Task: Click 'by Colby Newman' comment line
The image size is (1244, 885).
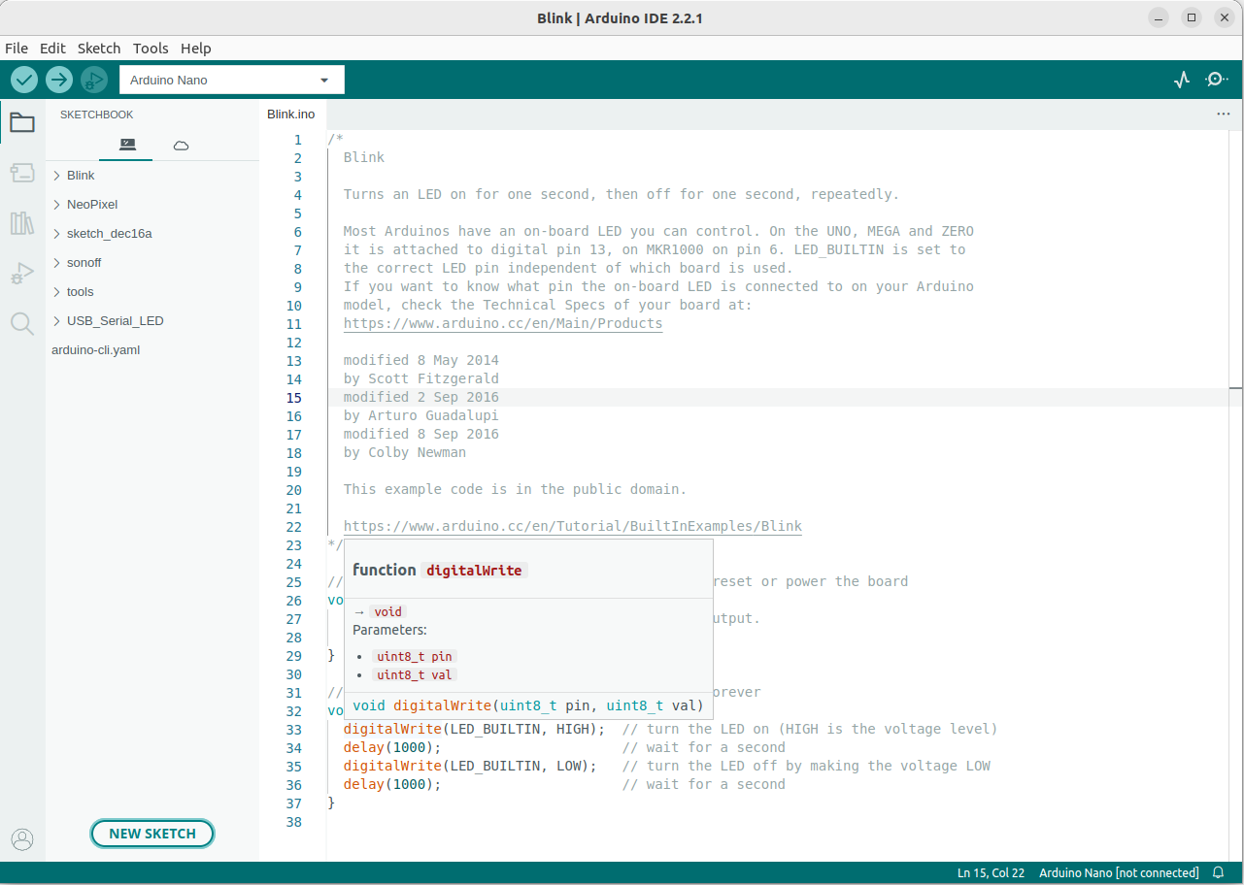Action: (x=405, y=453)
